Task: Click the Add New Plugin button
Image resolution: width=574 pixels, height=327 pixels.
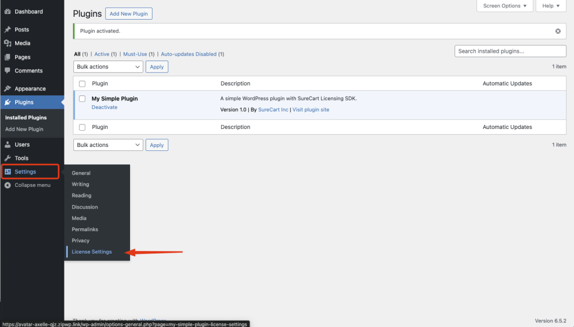Action: click(128, 13)
